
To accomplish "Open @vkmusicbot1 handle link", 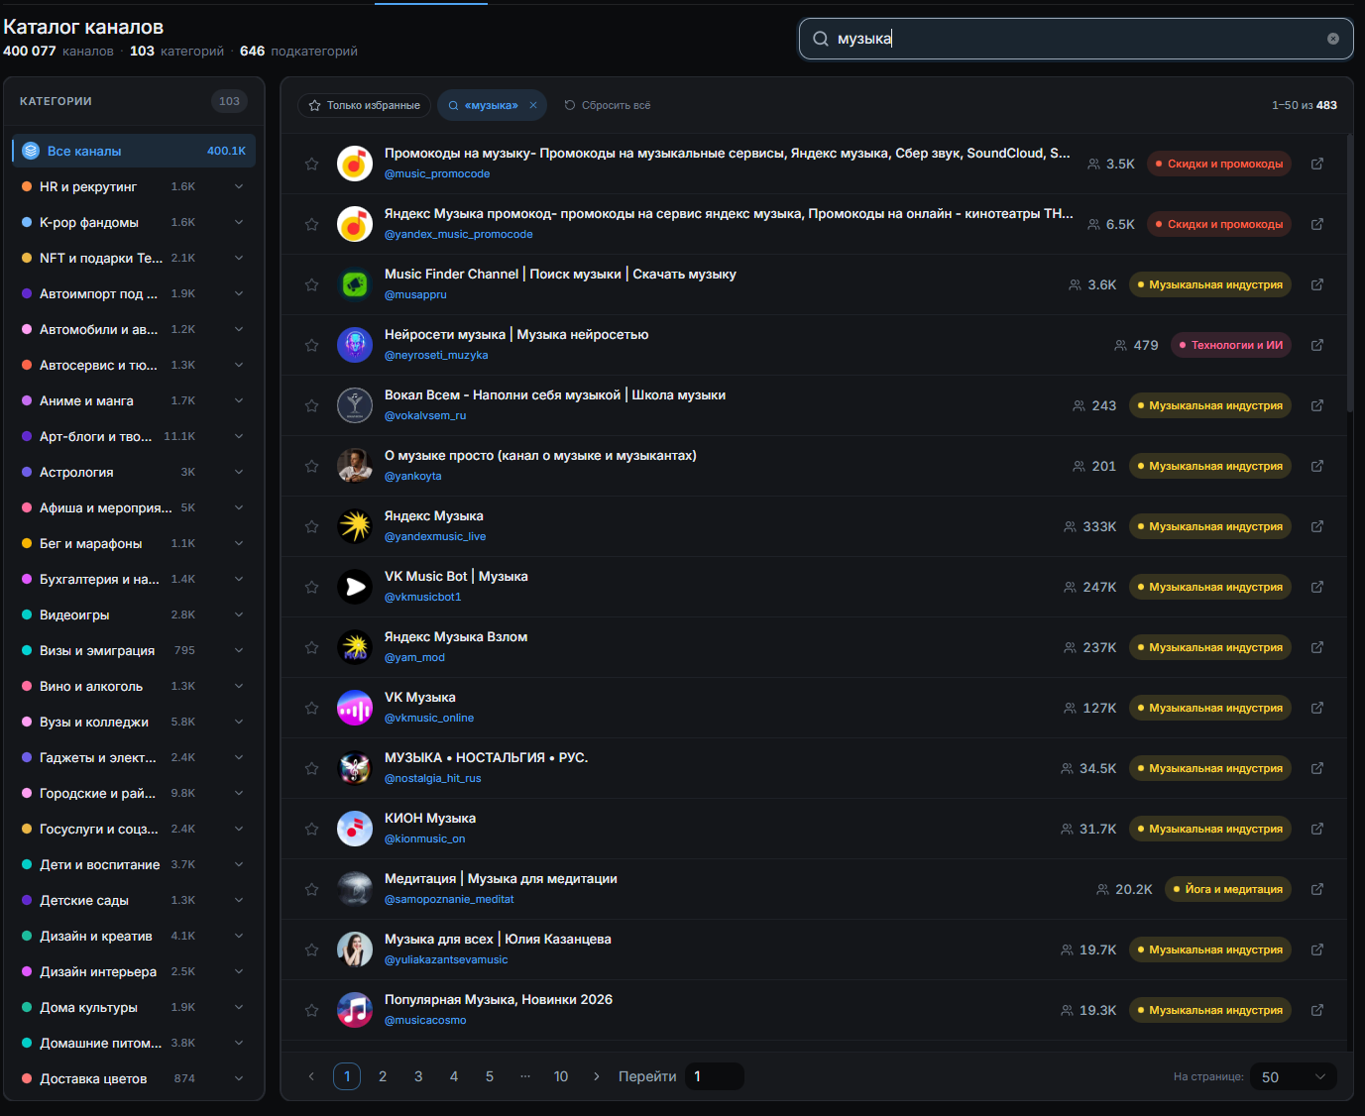I will click(423, 597).
